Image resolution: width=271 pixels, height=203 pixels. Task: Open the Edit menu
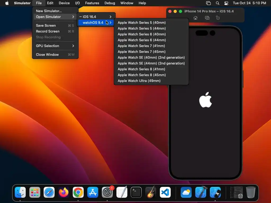50,3
